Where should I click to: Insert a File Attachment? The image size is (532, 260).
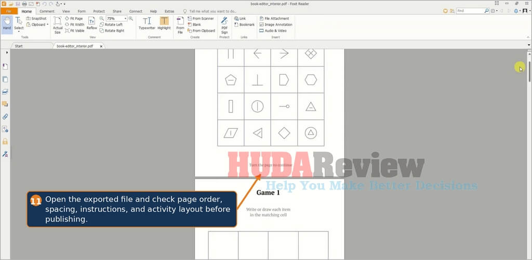coord(274,19)
